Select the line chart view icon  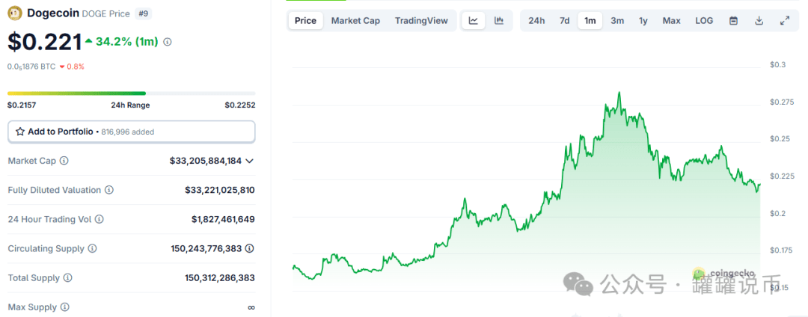click(x=473, y=21)
